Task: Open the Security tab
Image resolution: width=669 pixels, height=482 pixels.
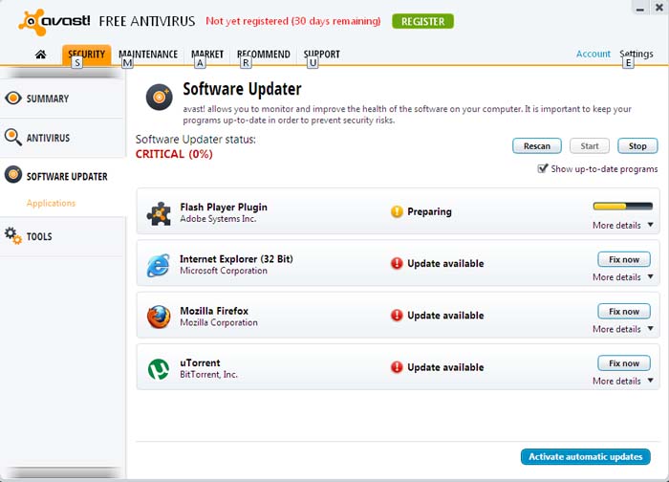Action: (87, 55)
